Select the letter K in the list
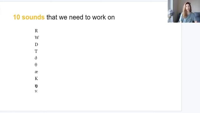Image resolution: width=200 pixels, height=113 pixels. coord(36,78)
